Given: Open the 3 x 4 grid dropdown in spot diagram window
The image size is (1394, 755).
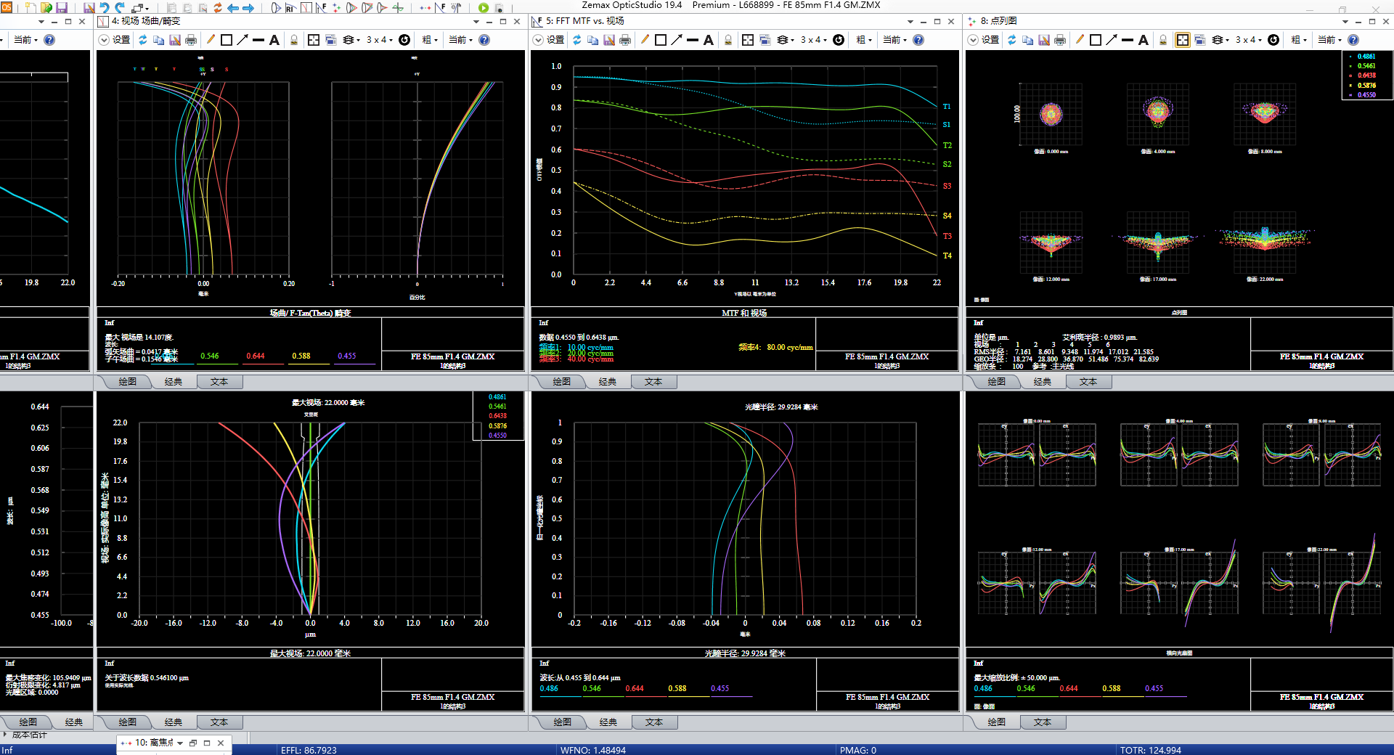Looking at the screenshot, I should point(1249,40).
